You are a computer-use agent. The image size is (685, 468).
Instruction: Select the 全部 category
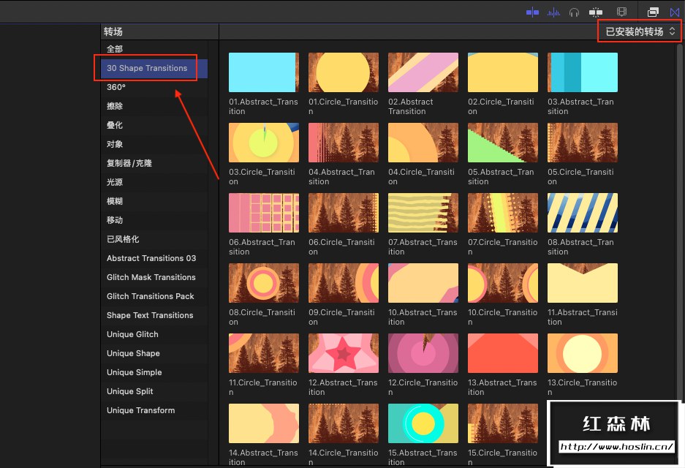click(x=115, y=49)
